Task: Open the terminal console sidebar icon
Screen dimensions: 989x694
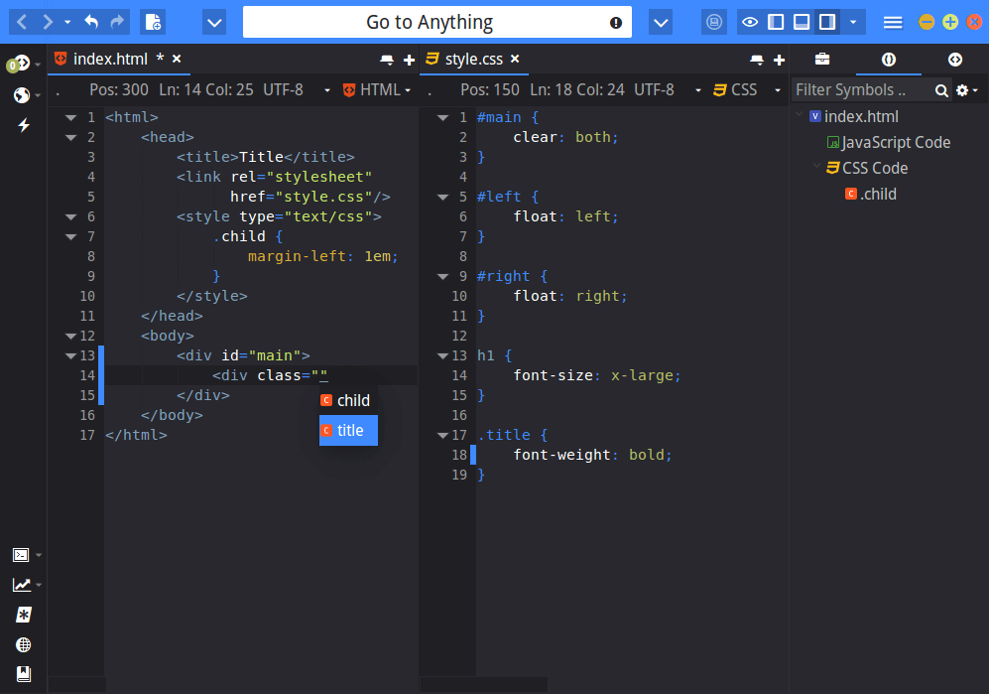Action: click(x=21, y=555)
